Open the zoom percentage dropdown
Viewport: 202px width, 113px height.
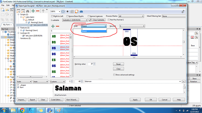pyautogui.click(x=59, y=12)
